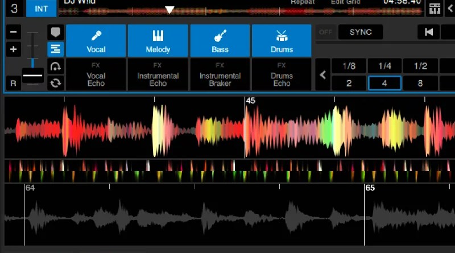Click the DJ W!ld track title
The image size is (455, 253).
click(x=80, y=2)
